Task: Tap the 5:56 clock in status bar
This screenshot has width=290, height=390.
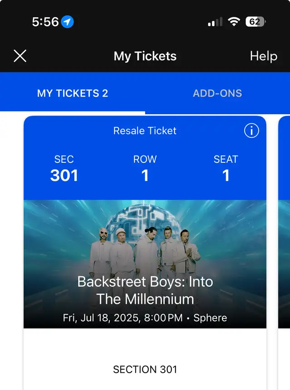Action: coord(45,22)
